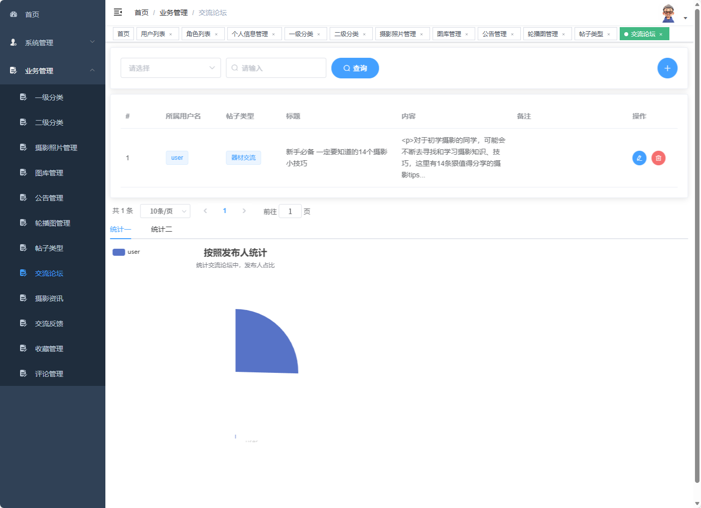Expand the 系统管理 menu chevron
Image resolution: width=701 pixels, height=508 pixels.
[92, 42]
